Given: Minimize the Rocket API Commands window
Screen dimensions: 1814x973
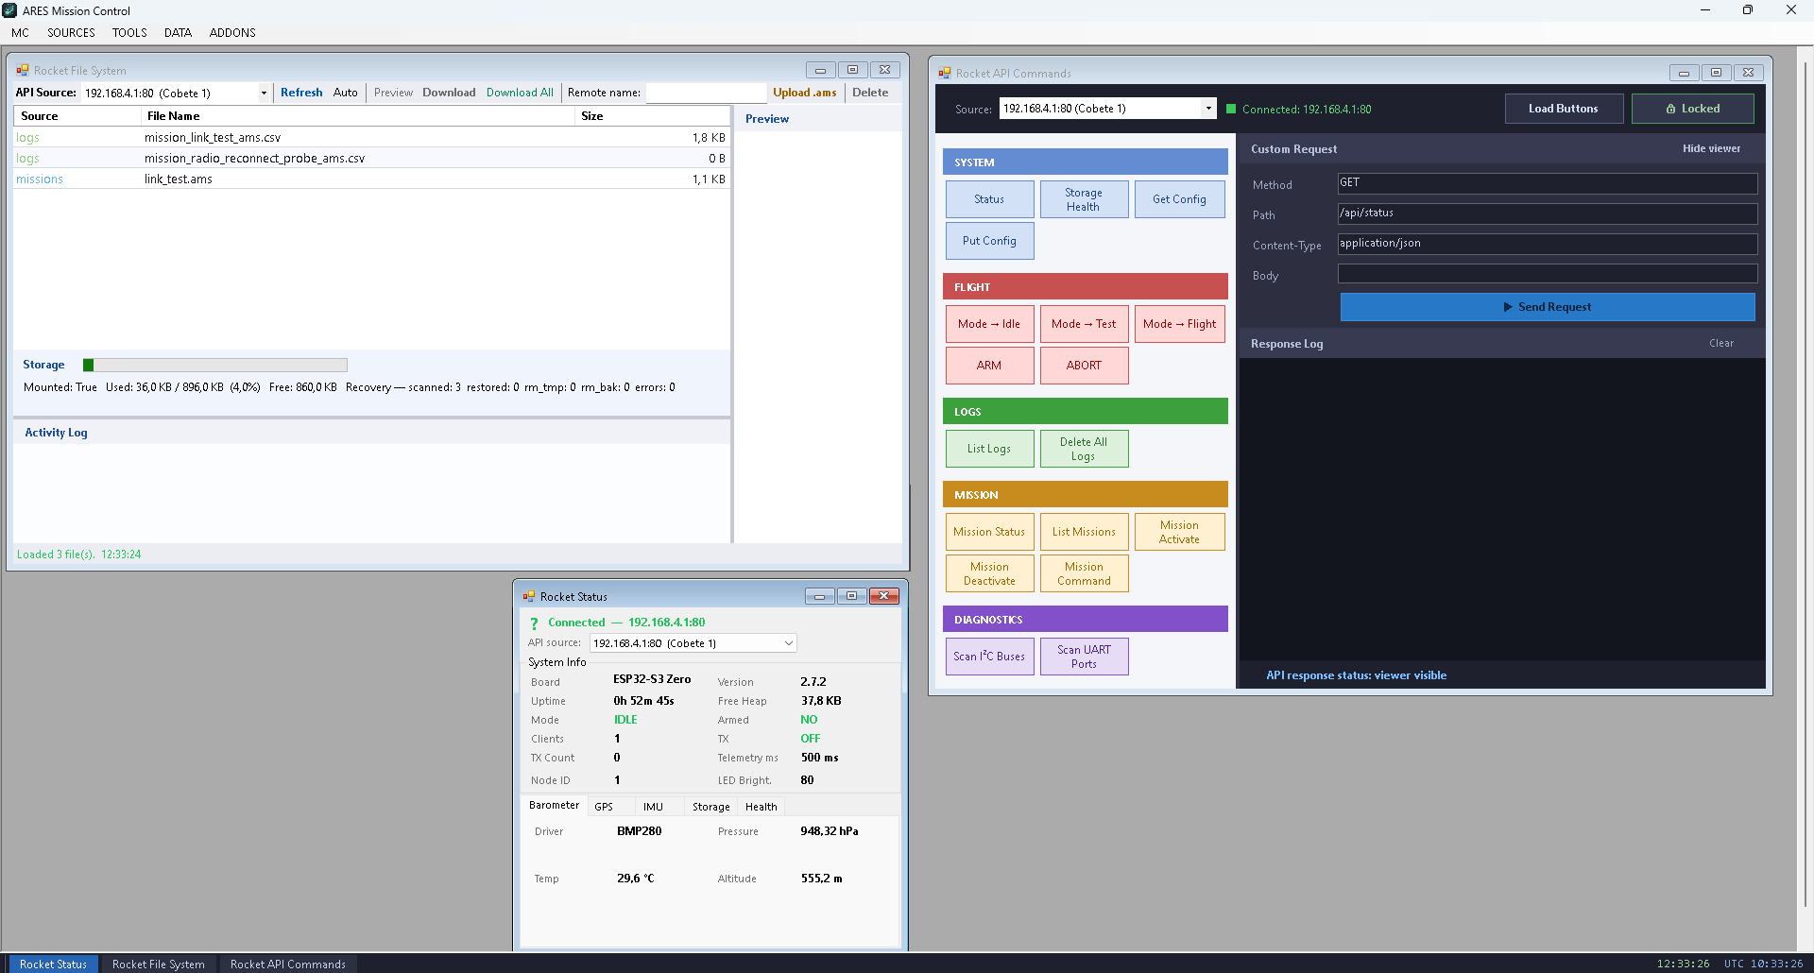Looking at the screenshot, I should tap(1684, 73).
